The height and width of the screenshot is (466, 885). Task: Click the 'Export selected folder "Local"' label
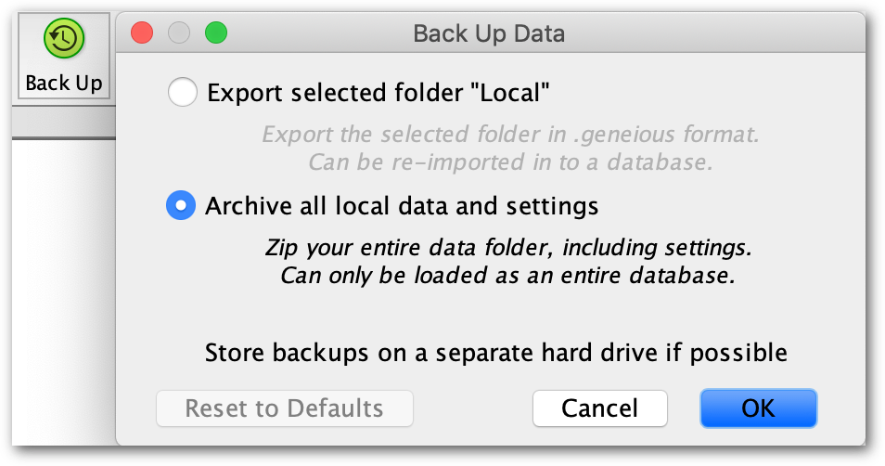378,93
